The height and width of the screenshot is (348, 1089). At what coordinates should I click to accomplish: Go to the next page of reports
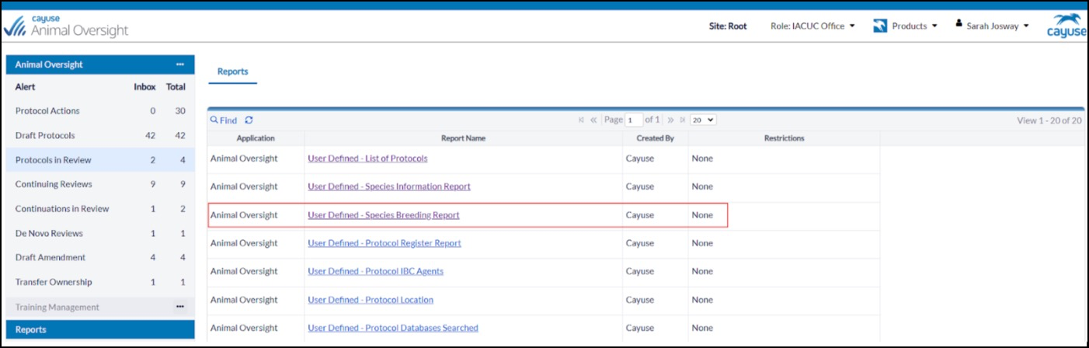click(670, 120)
